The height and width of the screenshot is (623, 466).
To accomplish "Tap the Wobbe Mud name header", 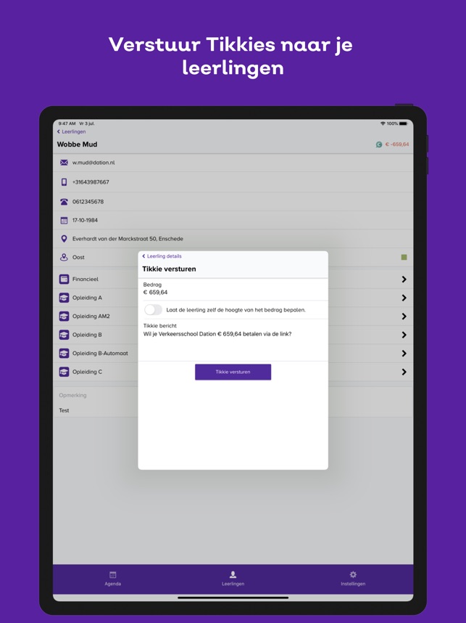I will tap(77, 144).
